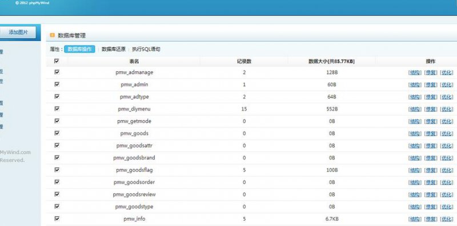
Task: View 结构 of pmw_goodsattr table
Action: click(x=415, y=146)
